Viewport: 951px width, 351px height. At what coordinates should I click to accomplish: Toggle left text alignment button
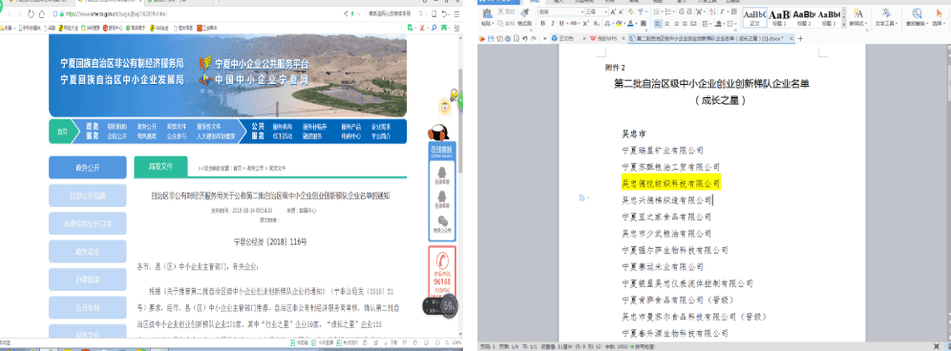[658, 23]
